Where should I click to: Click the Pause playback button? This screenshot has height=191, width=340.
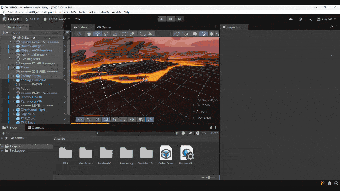coord(171,19)
